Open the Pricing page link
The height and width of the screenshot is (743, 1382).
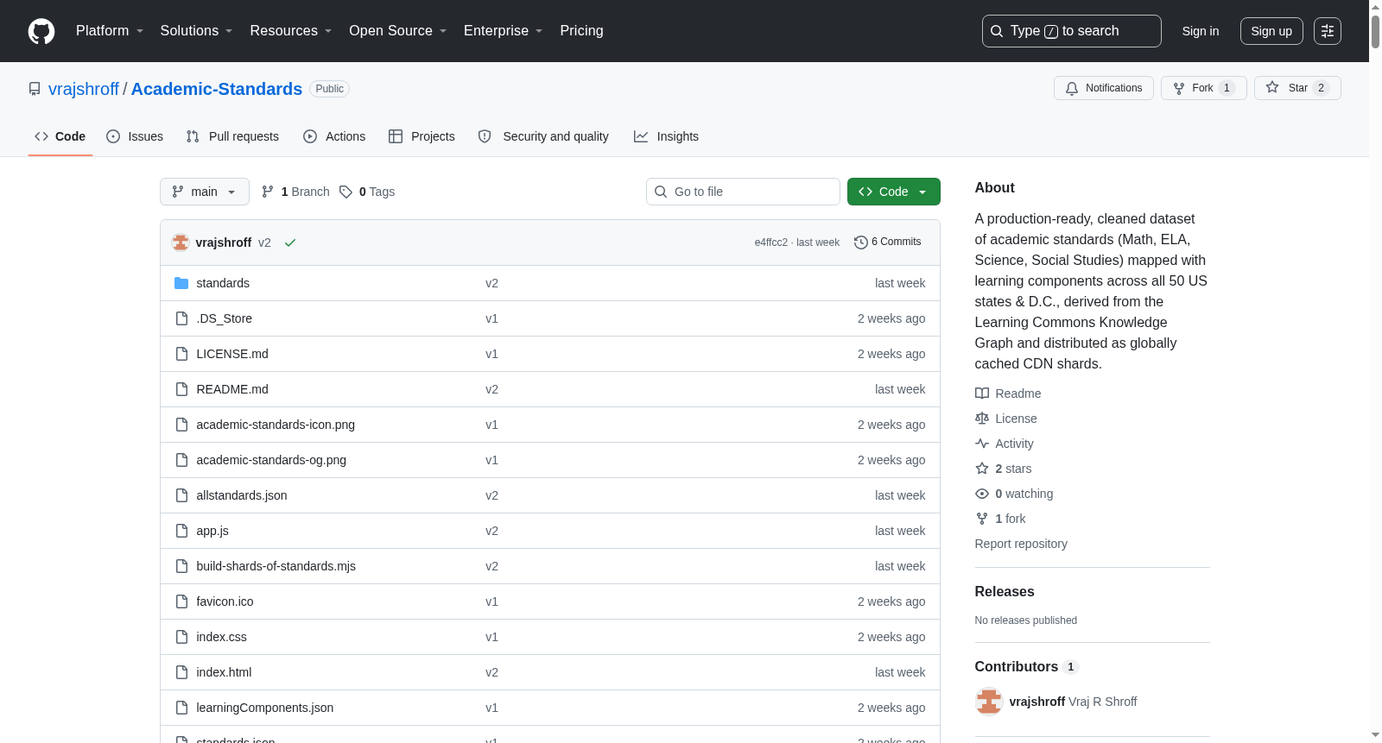tap(581, 31)
